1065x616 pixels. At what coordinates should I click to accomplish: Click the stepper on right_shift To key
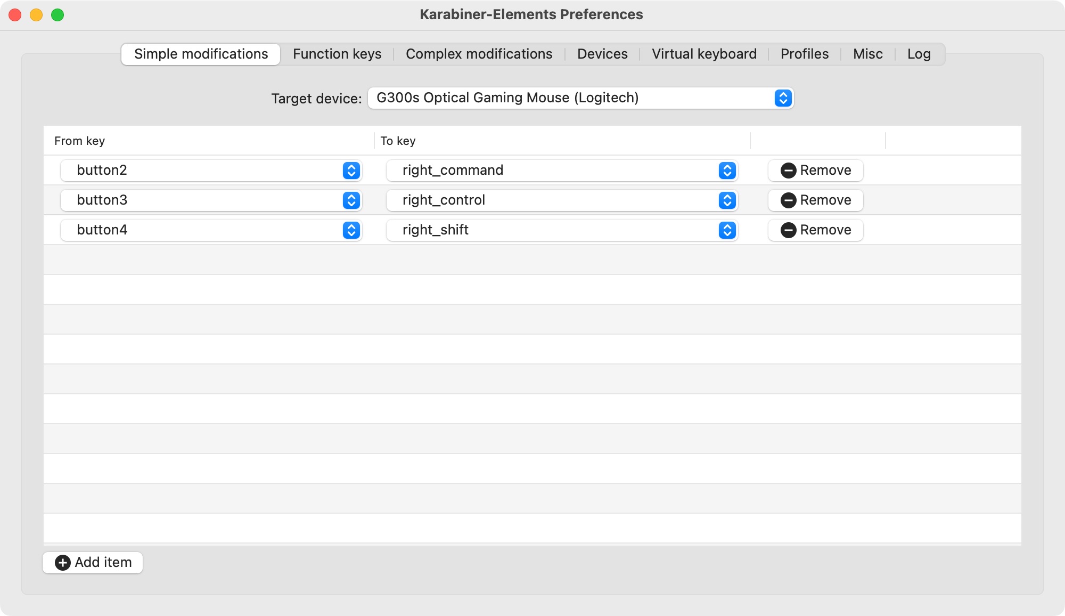(x=727, y=230)
